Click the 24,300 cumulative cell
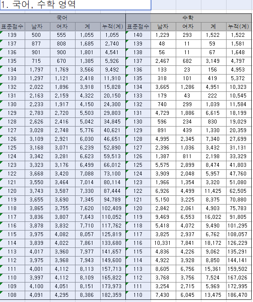Screen dimensions: 253x302 (x=113, y=104)
